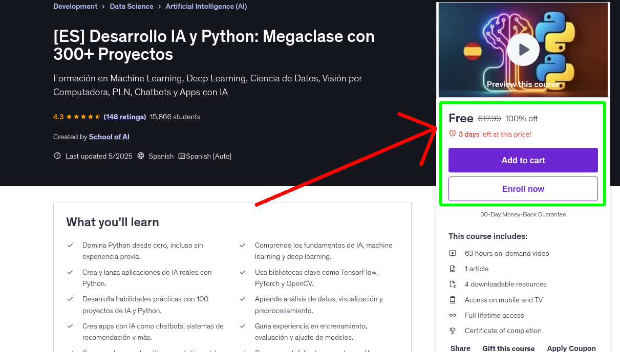Open the 148 ratings link
Viewport: 620px width, 352px height.
pyautogui.click(x=124, y=117)
